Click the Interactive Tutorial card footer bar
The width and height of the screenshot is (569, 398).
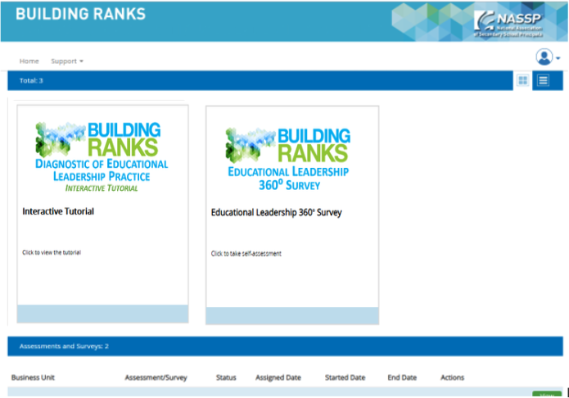[x=102, y=314]
